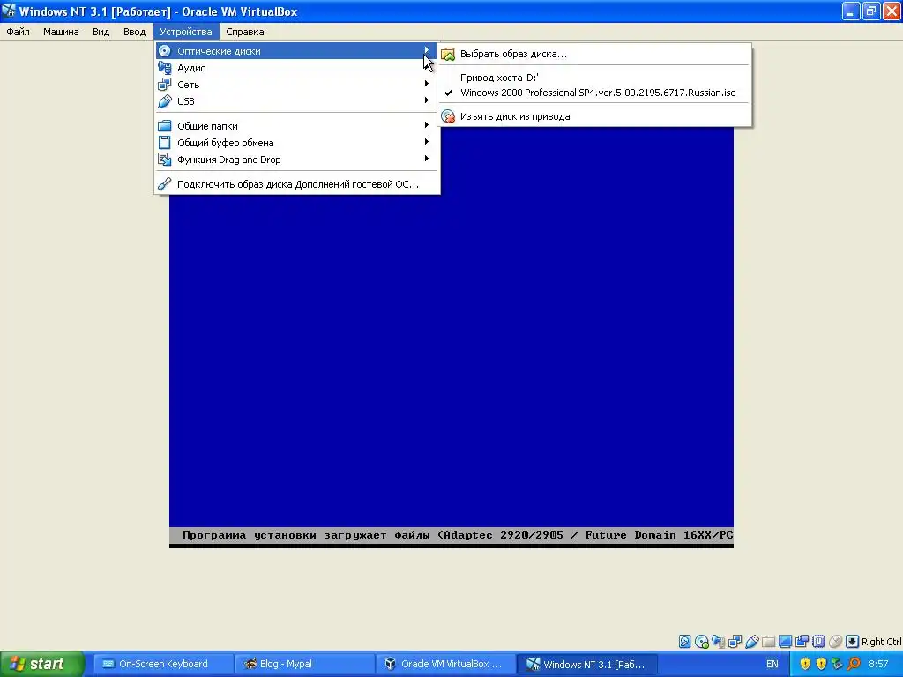This screenshot has width=903, height=677.
Task: Click the display status bar icon
Action: 785,642
